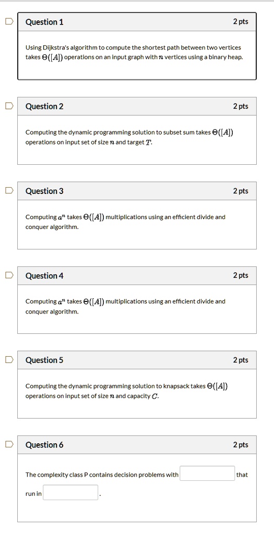Click the Question 3 heading

pyautogui.click(x=45, y=191)
